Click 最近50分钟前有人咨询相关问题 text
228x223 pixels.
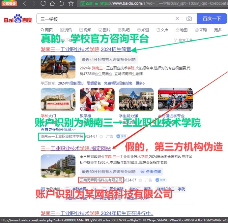[109, 172]
